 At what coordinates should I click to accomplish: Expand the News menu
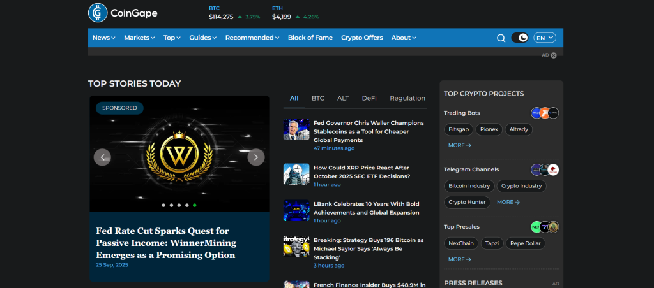point(104,38)
